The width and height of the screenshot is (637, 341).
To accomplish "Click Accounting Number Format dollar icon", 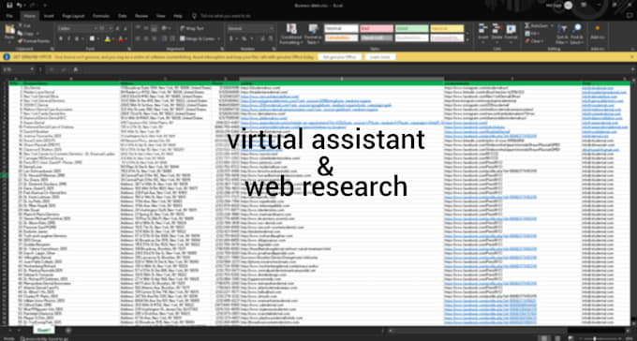I will point(231,39).
